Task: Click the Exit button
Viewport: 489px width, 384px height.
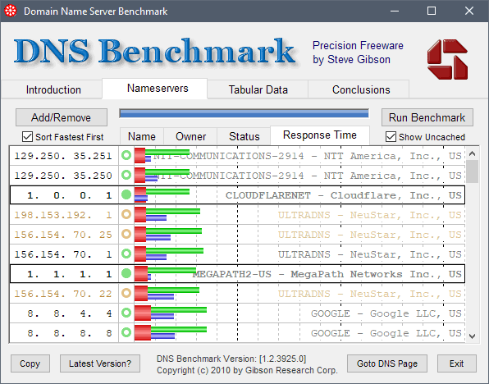Action: pyautogui.click(x=456, y=363)
